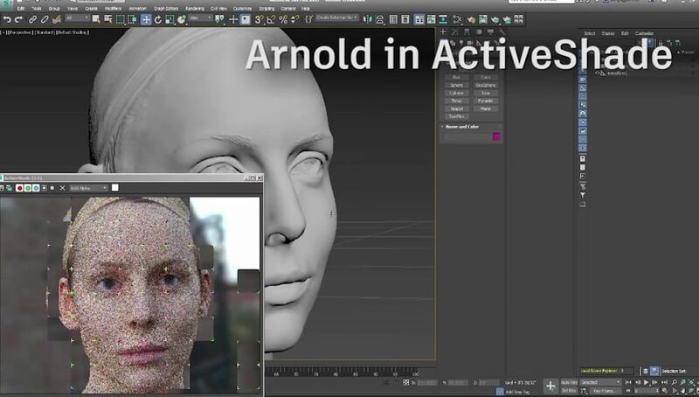Open the Modifiers menu
Screen dimensions: 699x397
[113, 8]
